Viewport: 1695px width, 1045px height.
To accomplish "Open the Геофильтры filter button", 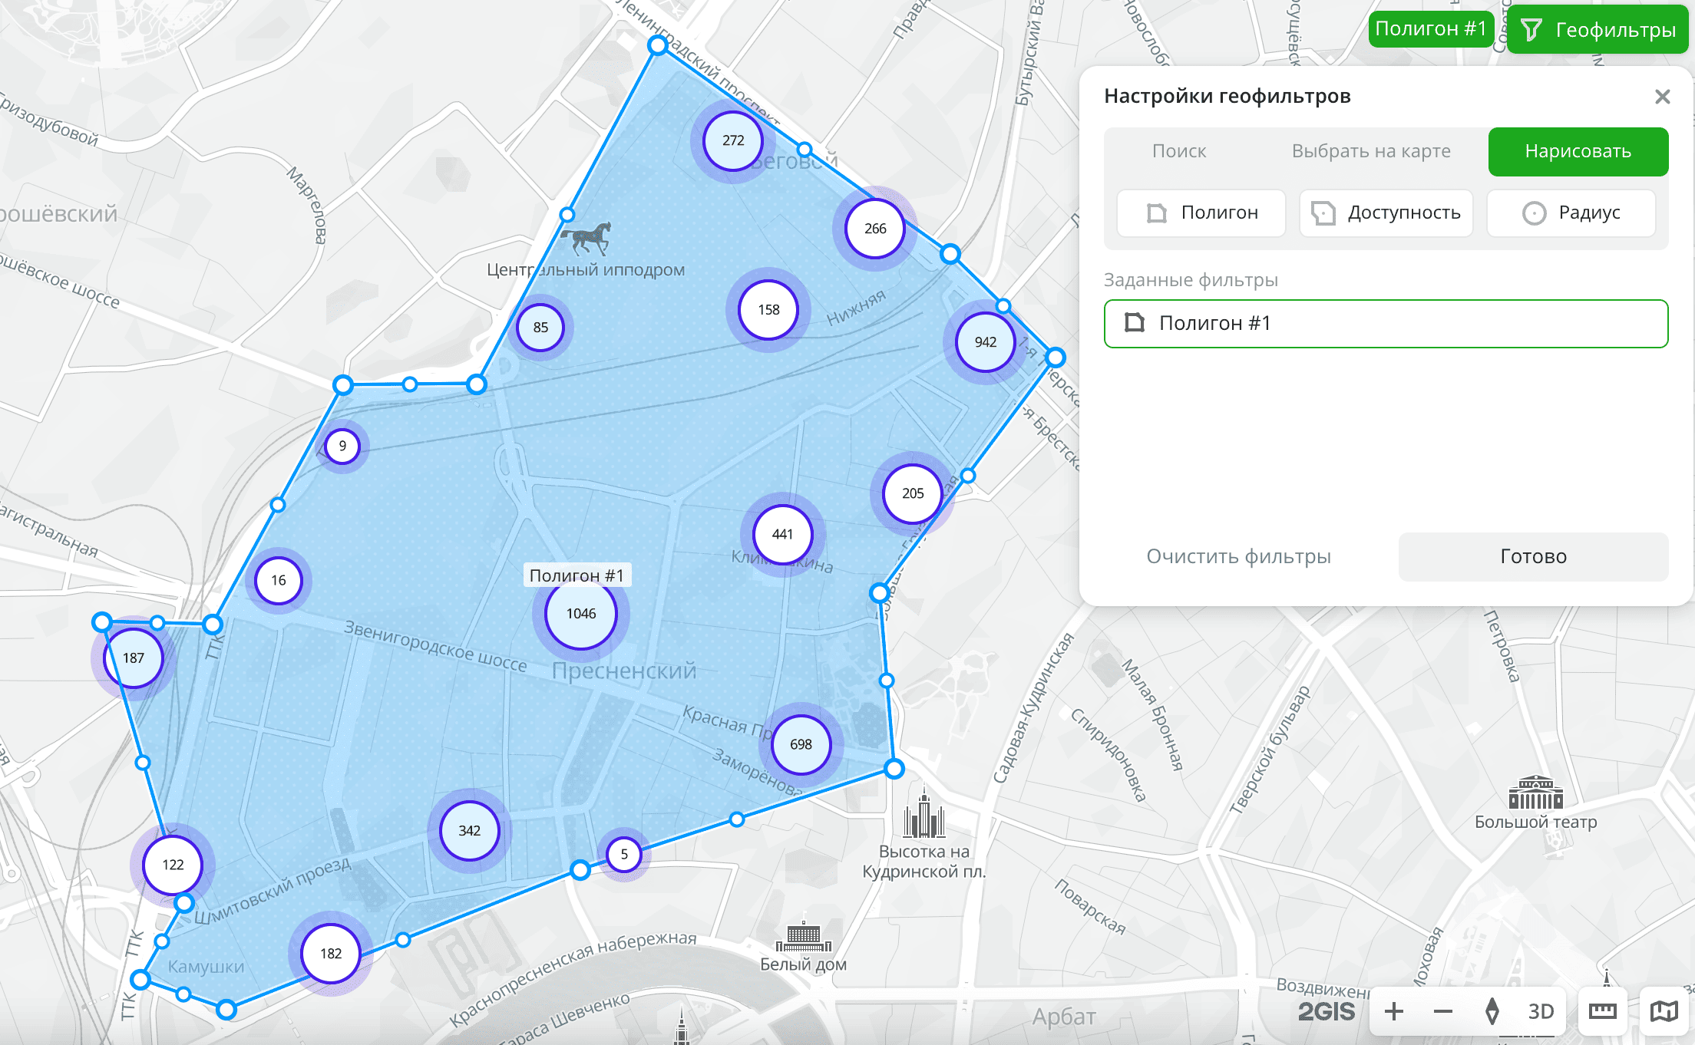I will click(1598, 30).
